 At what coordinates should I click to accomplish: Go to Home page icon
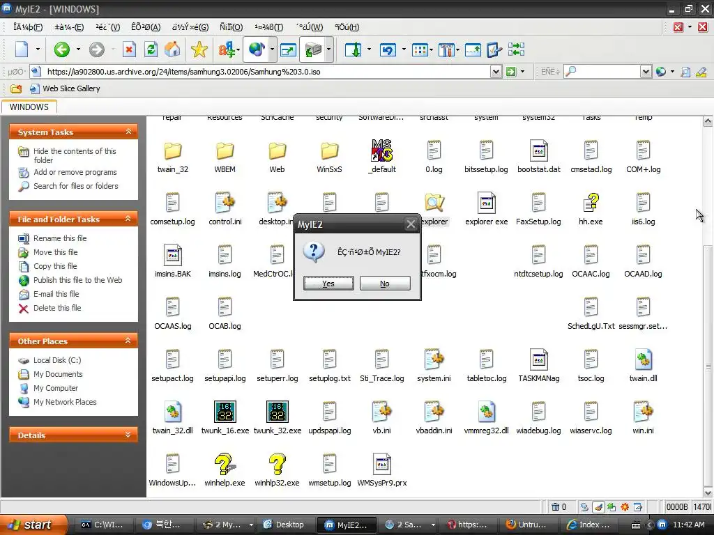172,49
